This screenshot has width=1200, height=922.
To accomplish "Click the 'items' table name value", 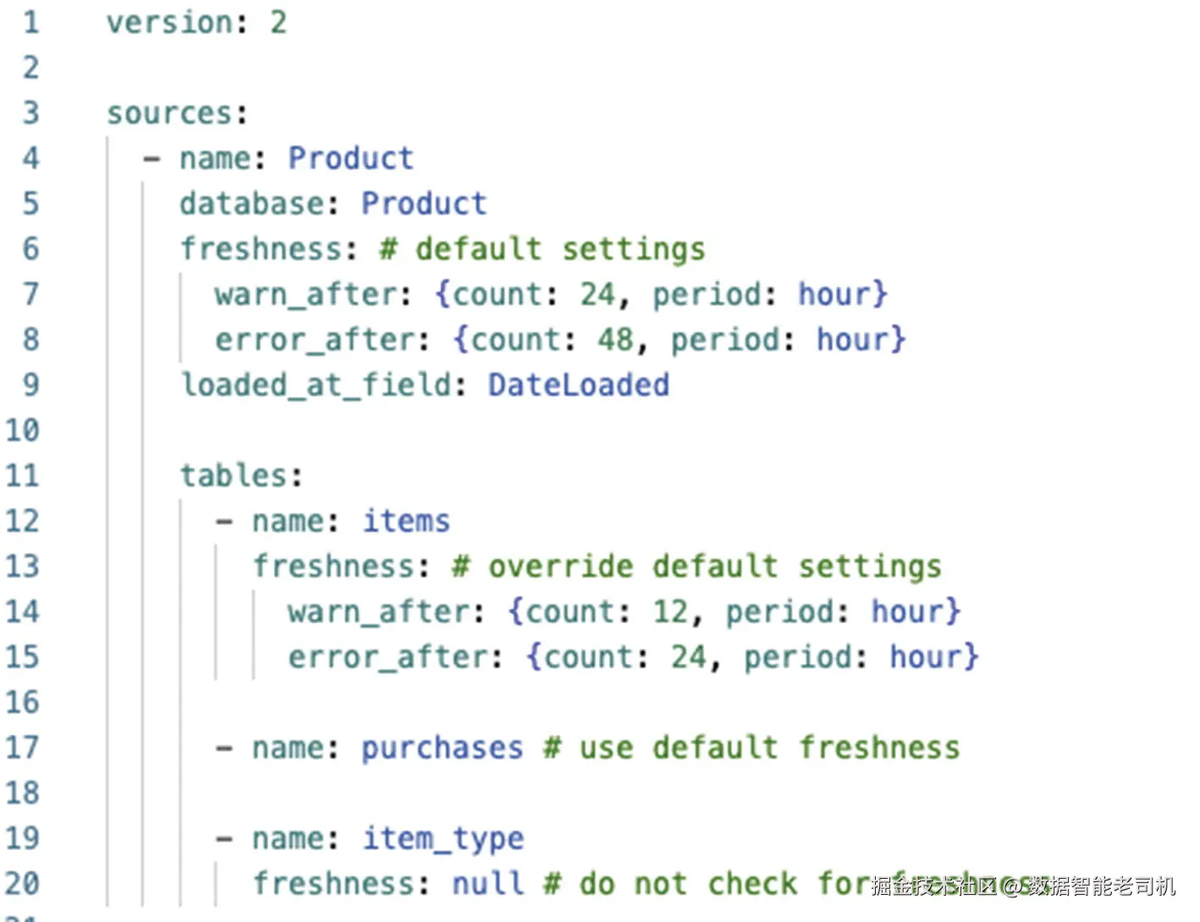I will [x=406, y=521].
